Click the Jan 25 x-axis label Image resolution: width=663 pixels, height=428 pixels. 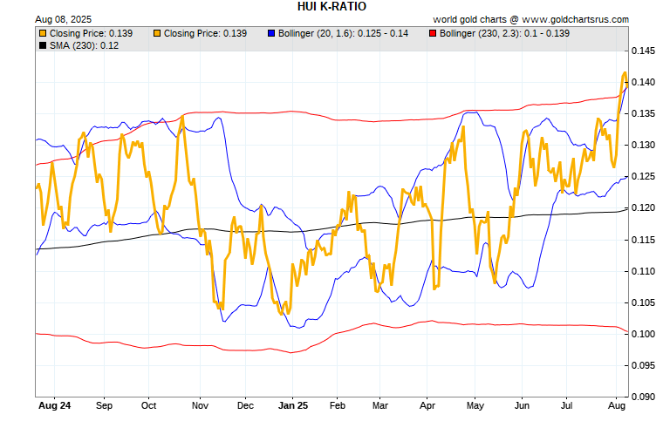(x=292, y=405)
